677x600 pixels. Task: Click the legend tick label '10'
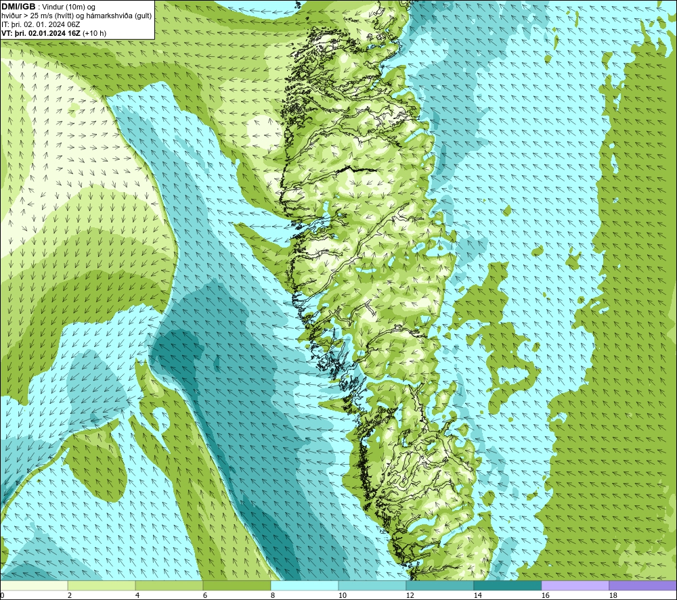click(342, 596)
